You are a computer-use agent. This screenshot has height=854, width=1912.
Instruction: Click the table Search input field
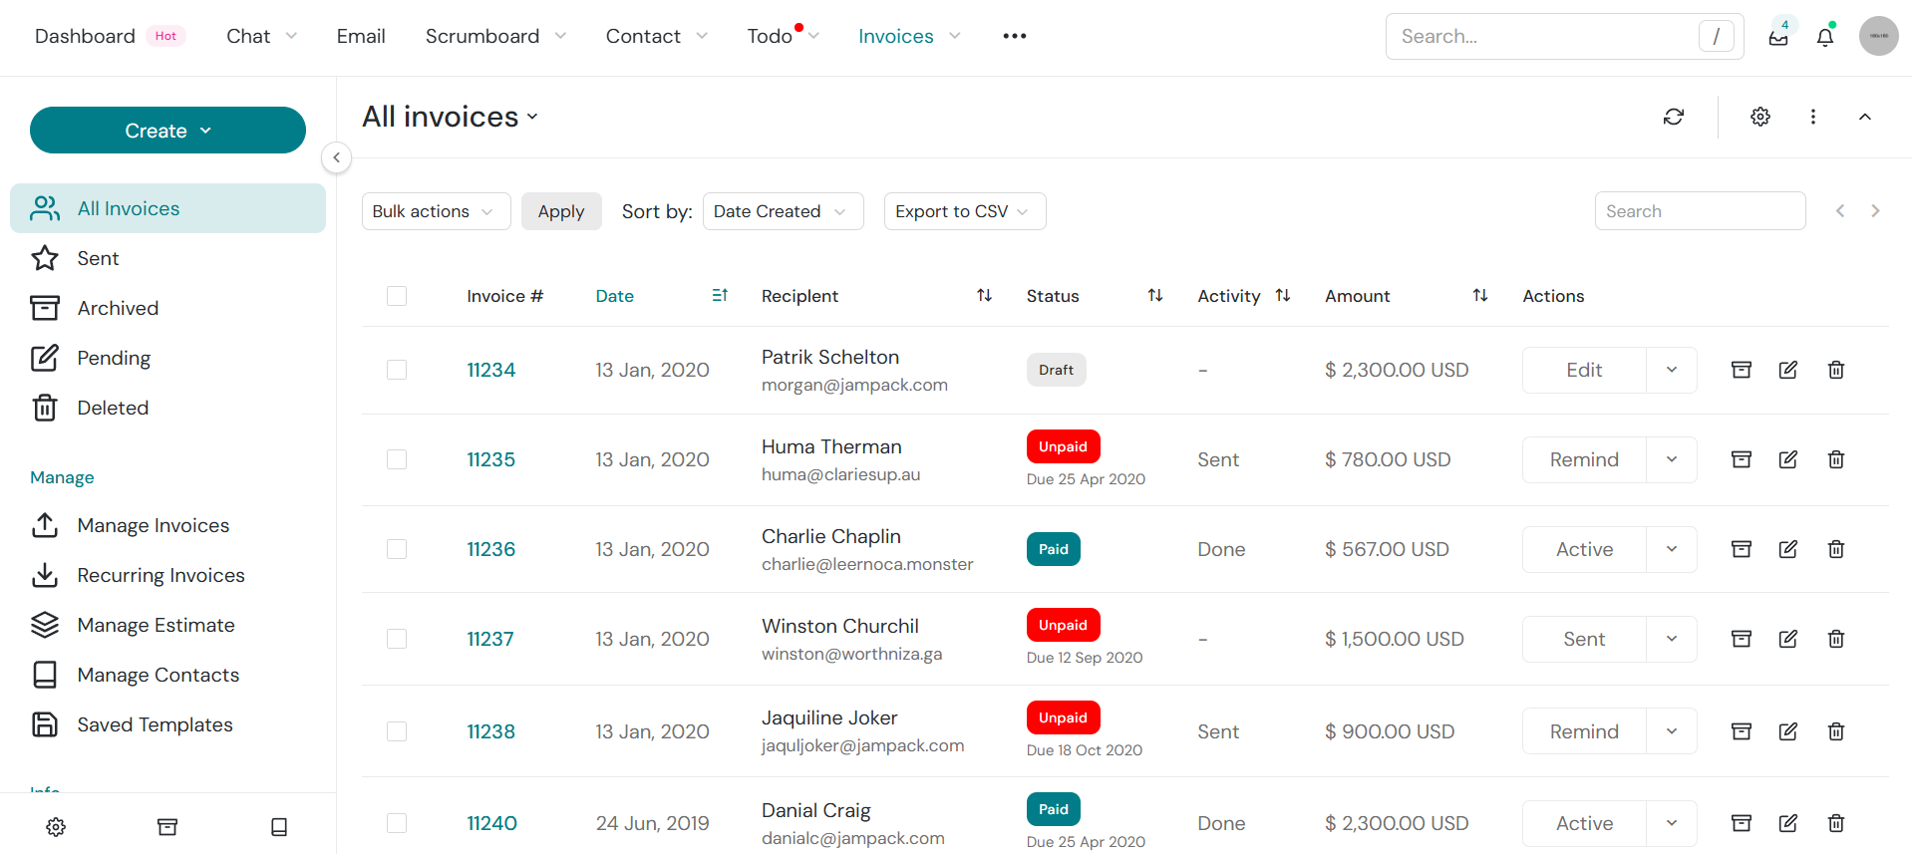click(1700, 211)
